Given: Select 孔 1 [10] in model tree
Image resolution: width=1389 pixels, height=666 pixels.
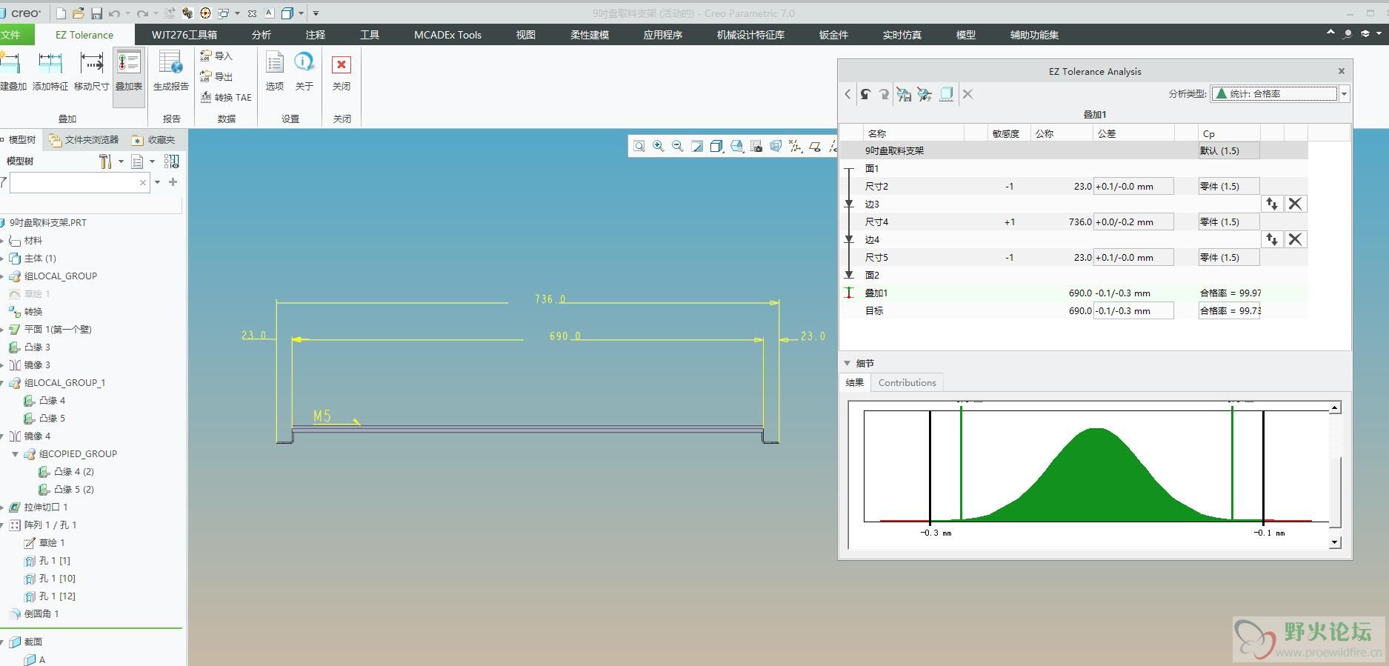Looking at the screenshot, I should tap(50, 579).
